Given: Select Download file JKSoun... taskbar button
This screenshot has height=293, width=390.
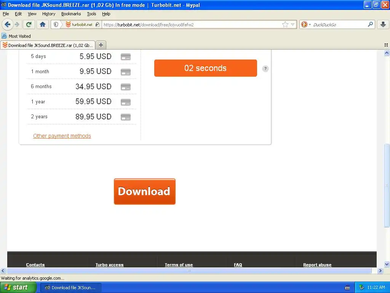Looking at the screenshot, I should [70, 288].
